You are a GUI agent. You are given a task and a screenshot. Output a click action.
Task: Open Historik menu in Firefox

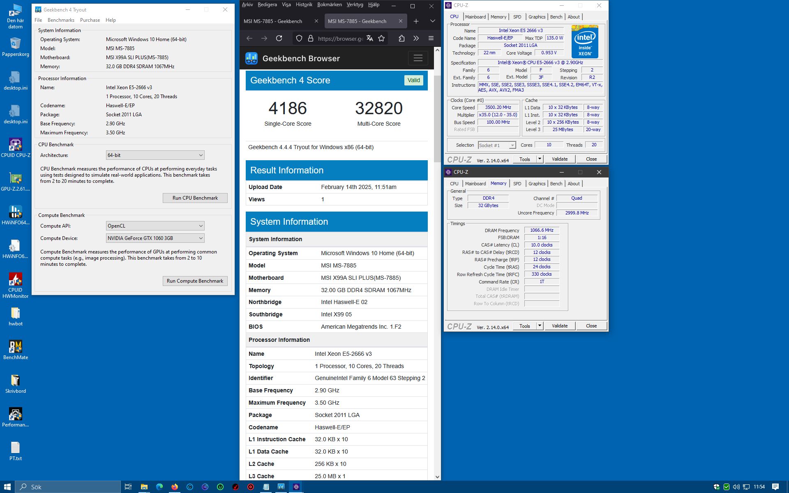click(x=304, y=5)
